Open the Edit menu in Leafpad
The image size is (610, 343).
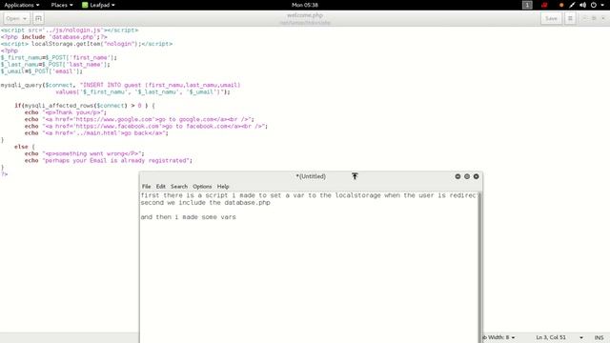161,187
